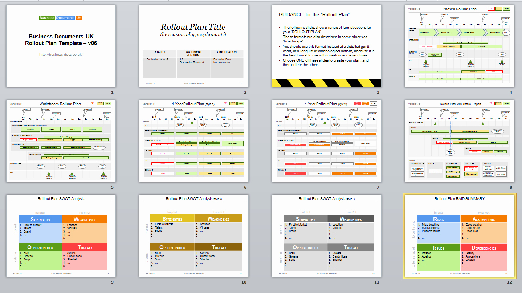The image size is (522, 293).
Task: Click the orange Assumptions header on slide 12
Action: 484,219
